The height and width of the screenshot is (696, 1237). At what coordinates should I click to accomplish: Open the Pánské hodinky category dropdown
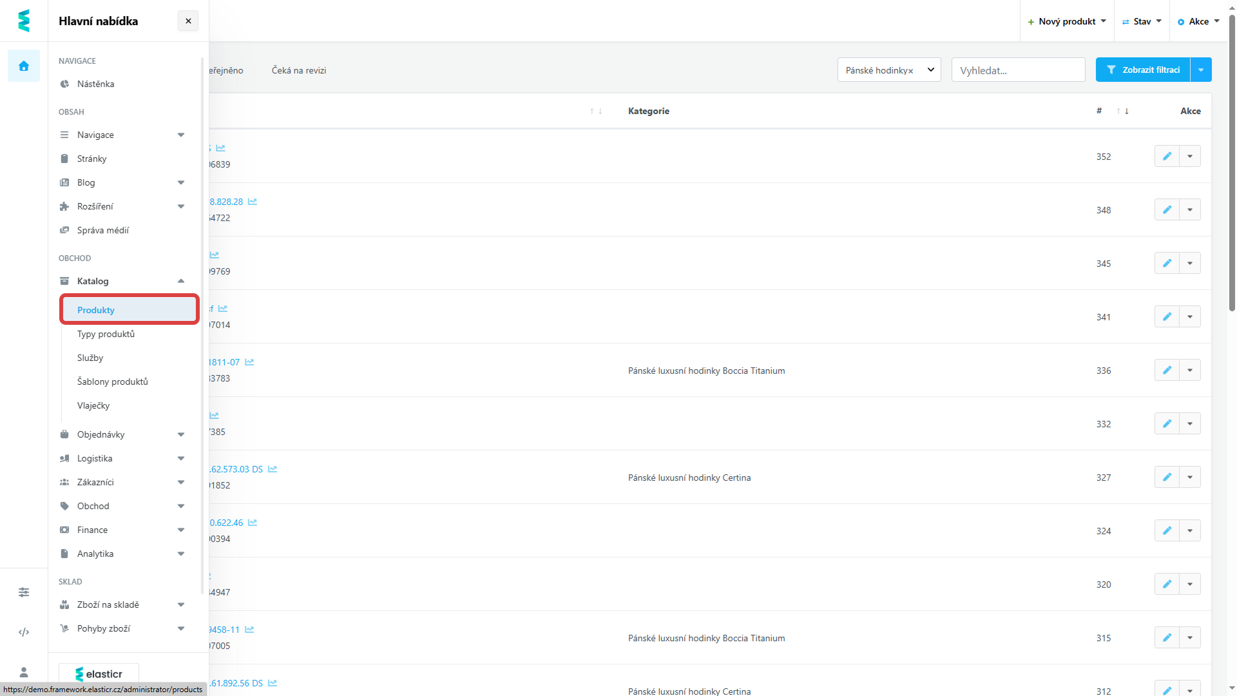pyautogui.click(x=930, y=70)
